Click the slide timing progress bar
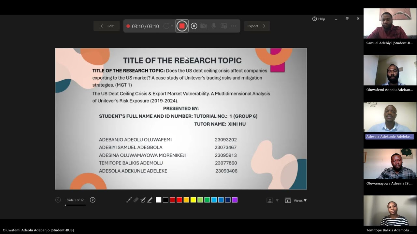This screenshot has height=234, width=417. 75,205
